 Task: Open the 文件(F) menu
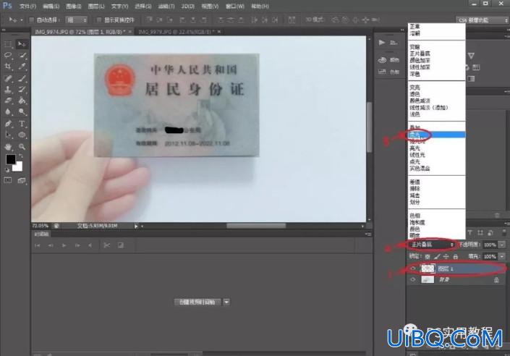[27, 7]
